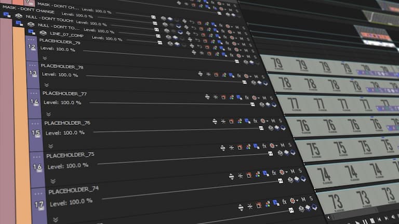Solo the PLACEHOLDER_77 track

tap(272, 98)
